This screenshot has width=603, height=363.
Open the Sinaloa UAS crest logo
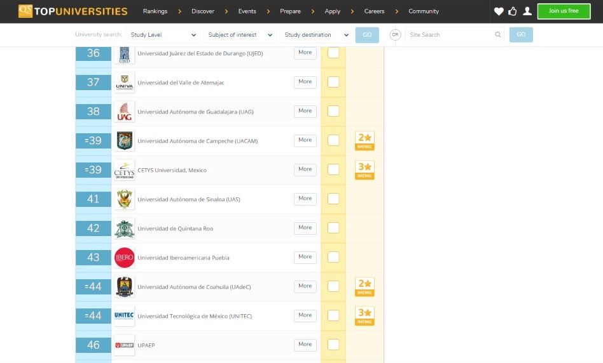(125, 199)
